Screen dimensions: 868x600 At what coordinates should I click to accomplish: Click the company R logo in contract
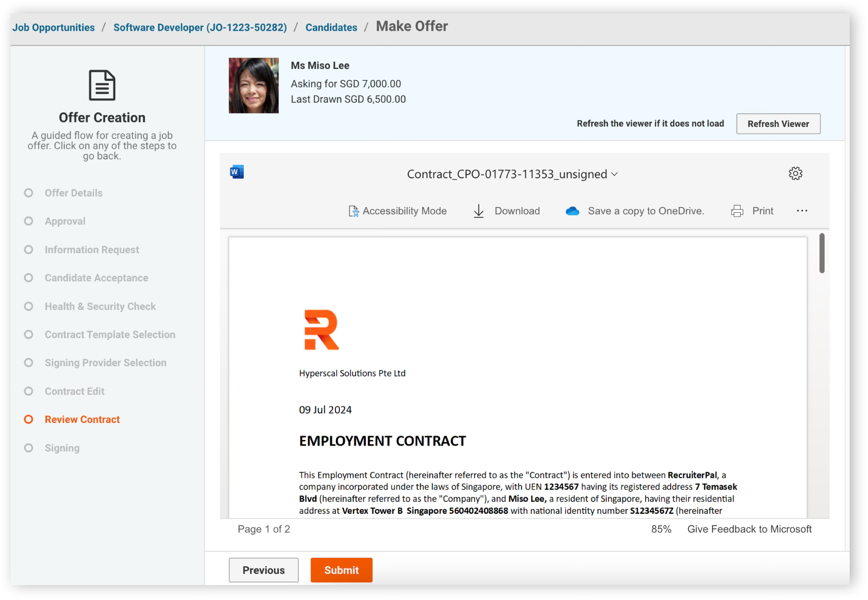point(321,330)
